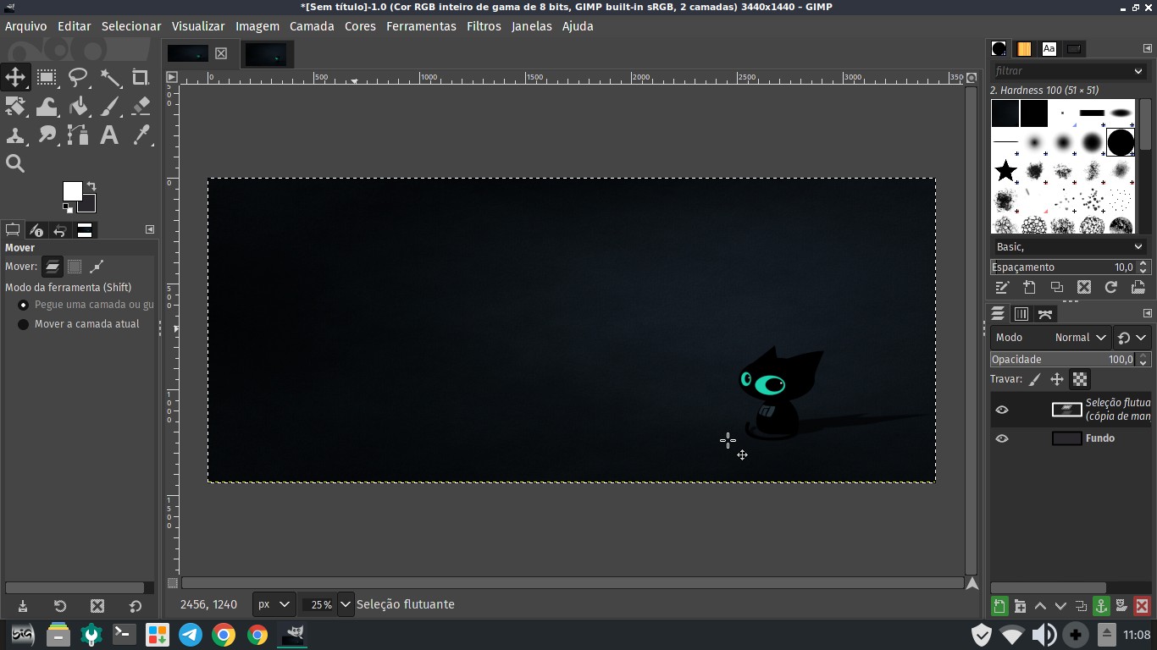This screenshot has height=650, width=1157.
Task: Edit the selected brush
Action: pos(1002,287)
